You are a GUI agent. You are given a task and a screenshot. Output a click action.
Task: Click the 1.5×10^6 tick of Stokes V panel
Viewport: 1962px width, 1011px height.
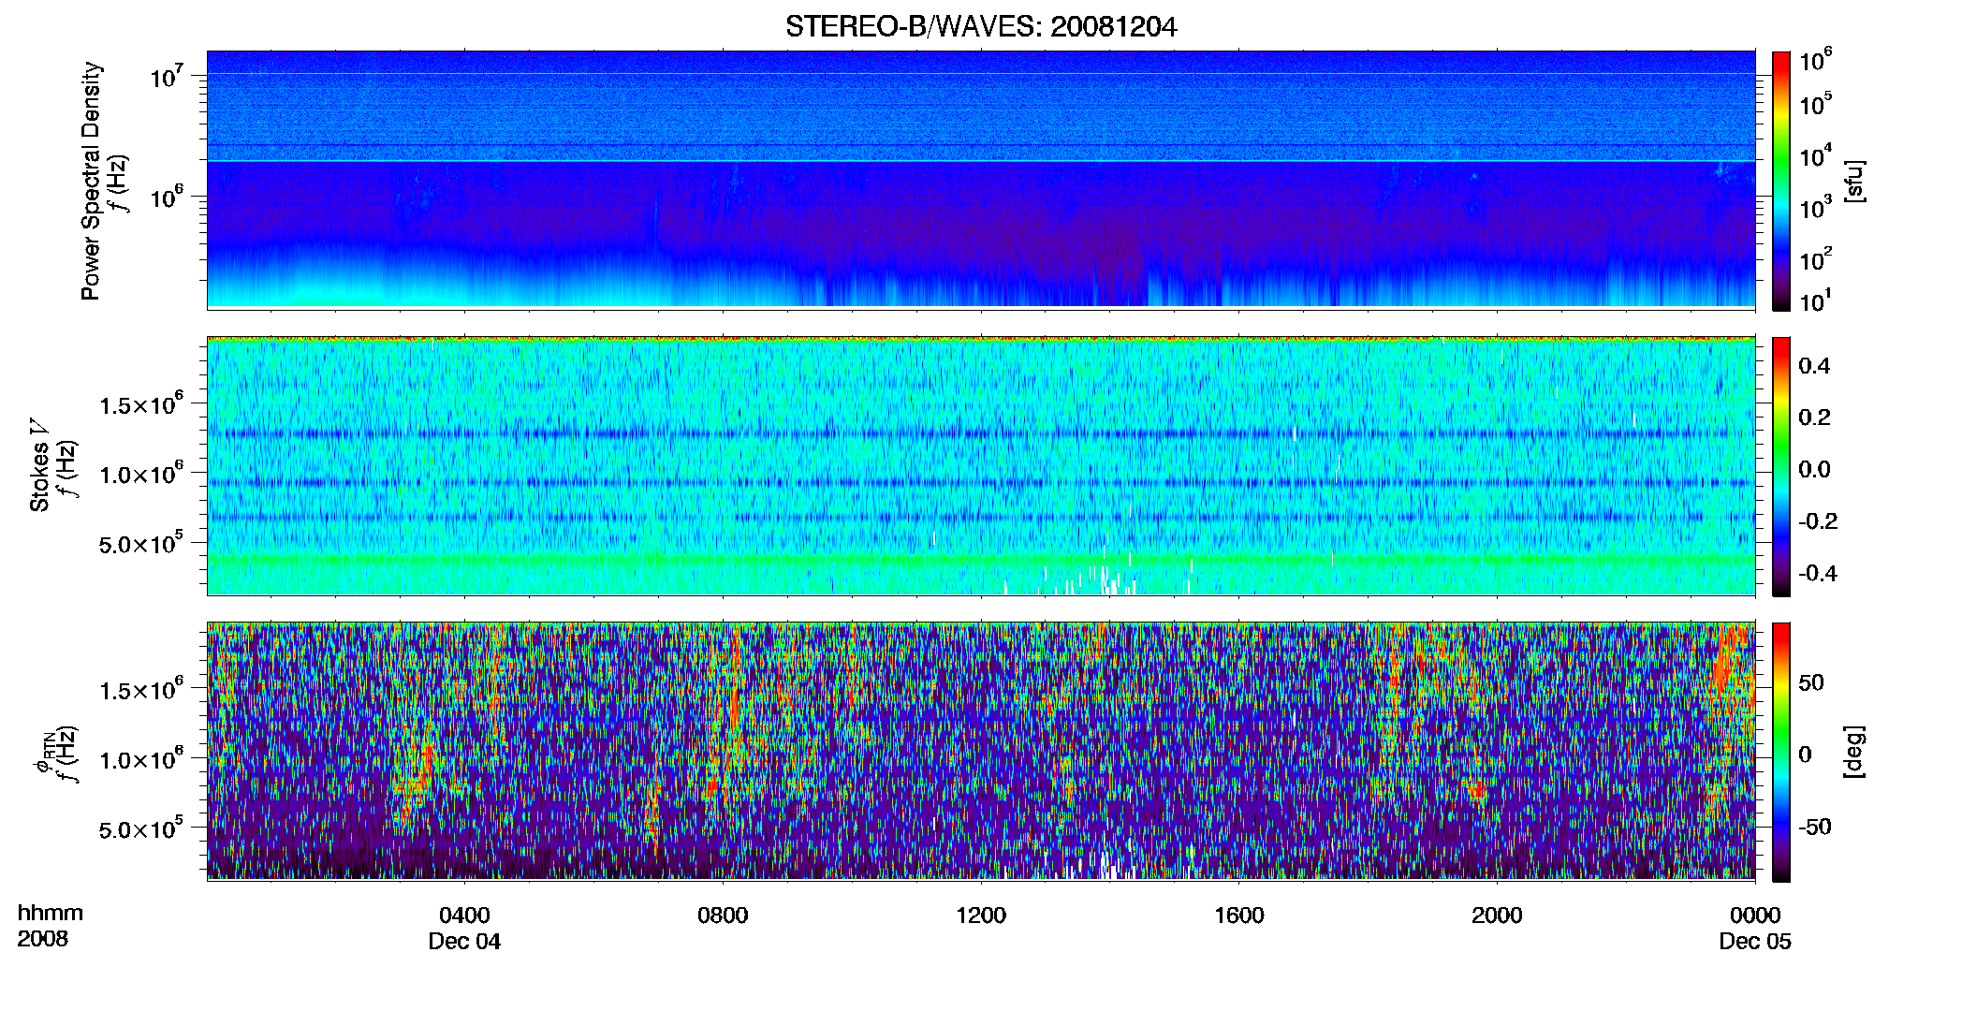pos(141,403)
